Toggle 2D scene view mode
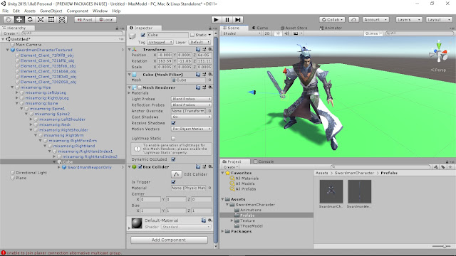This screenshot has height=256, width=456. tap(267, 33)
